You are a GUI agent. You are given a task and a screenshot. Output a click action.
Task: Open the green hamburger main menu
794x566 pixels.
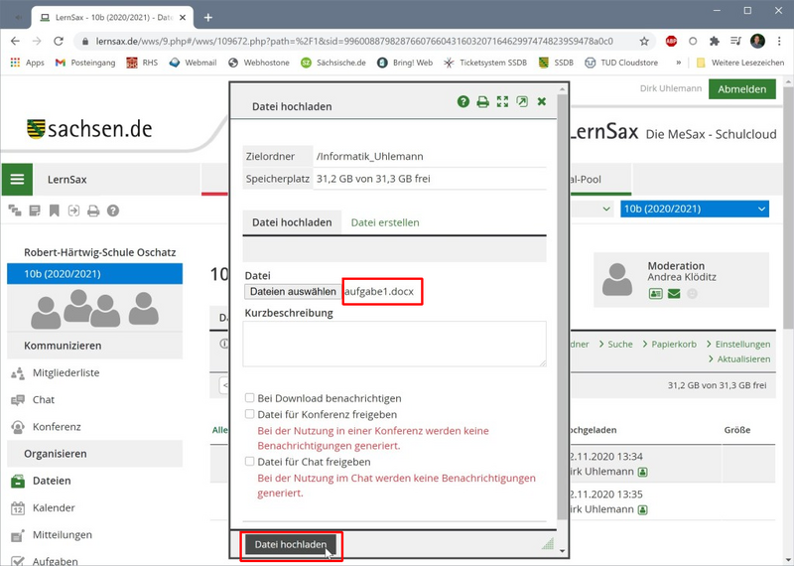[x=16, y=180]
